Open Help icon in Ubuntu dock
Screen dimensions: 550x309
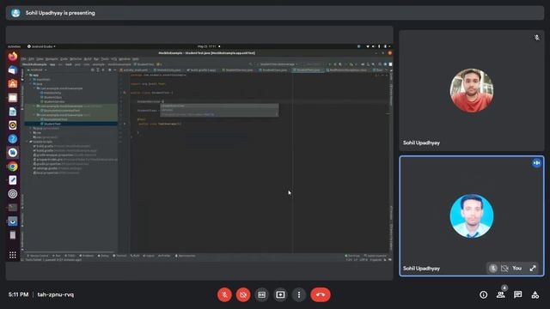click(13, 139)
